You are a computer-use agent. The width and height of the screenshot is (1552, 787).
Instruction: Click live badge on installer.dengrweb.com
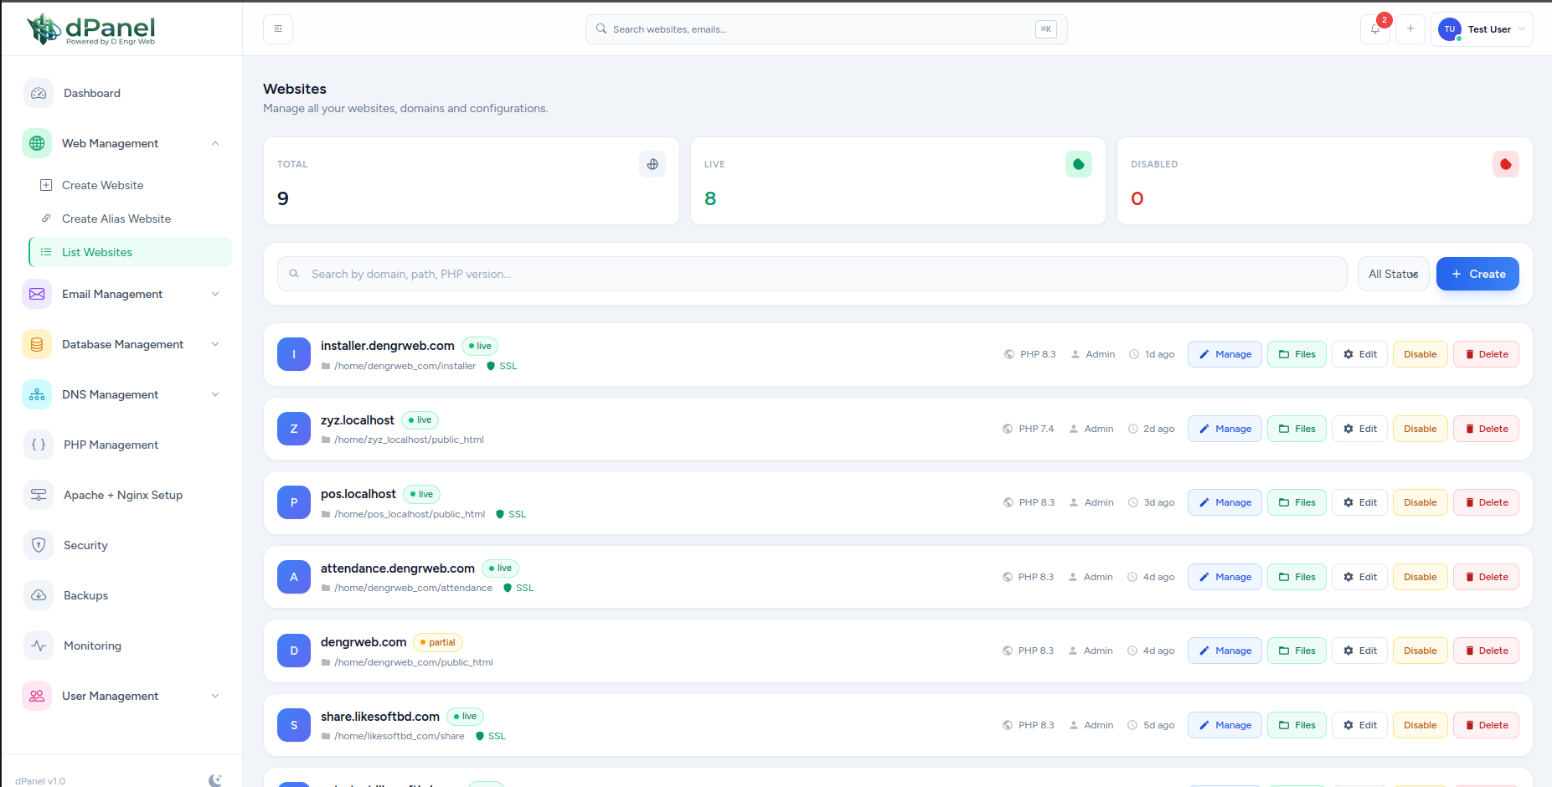click(480, 346)
